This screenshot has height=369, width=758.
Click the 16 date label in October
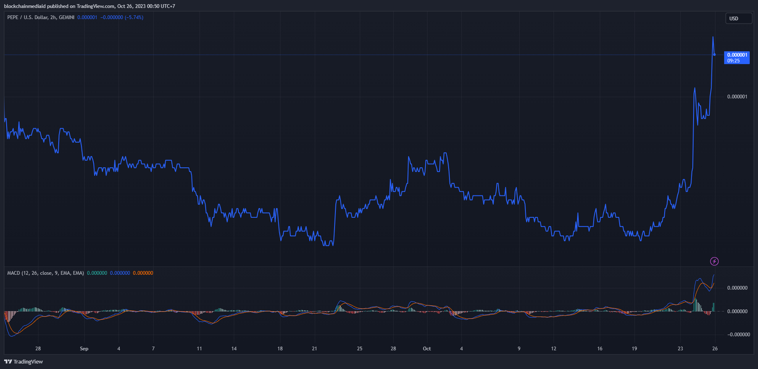600,349
